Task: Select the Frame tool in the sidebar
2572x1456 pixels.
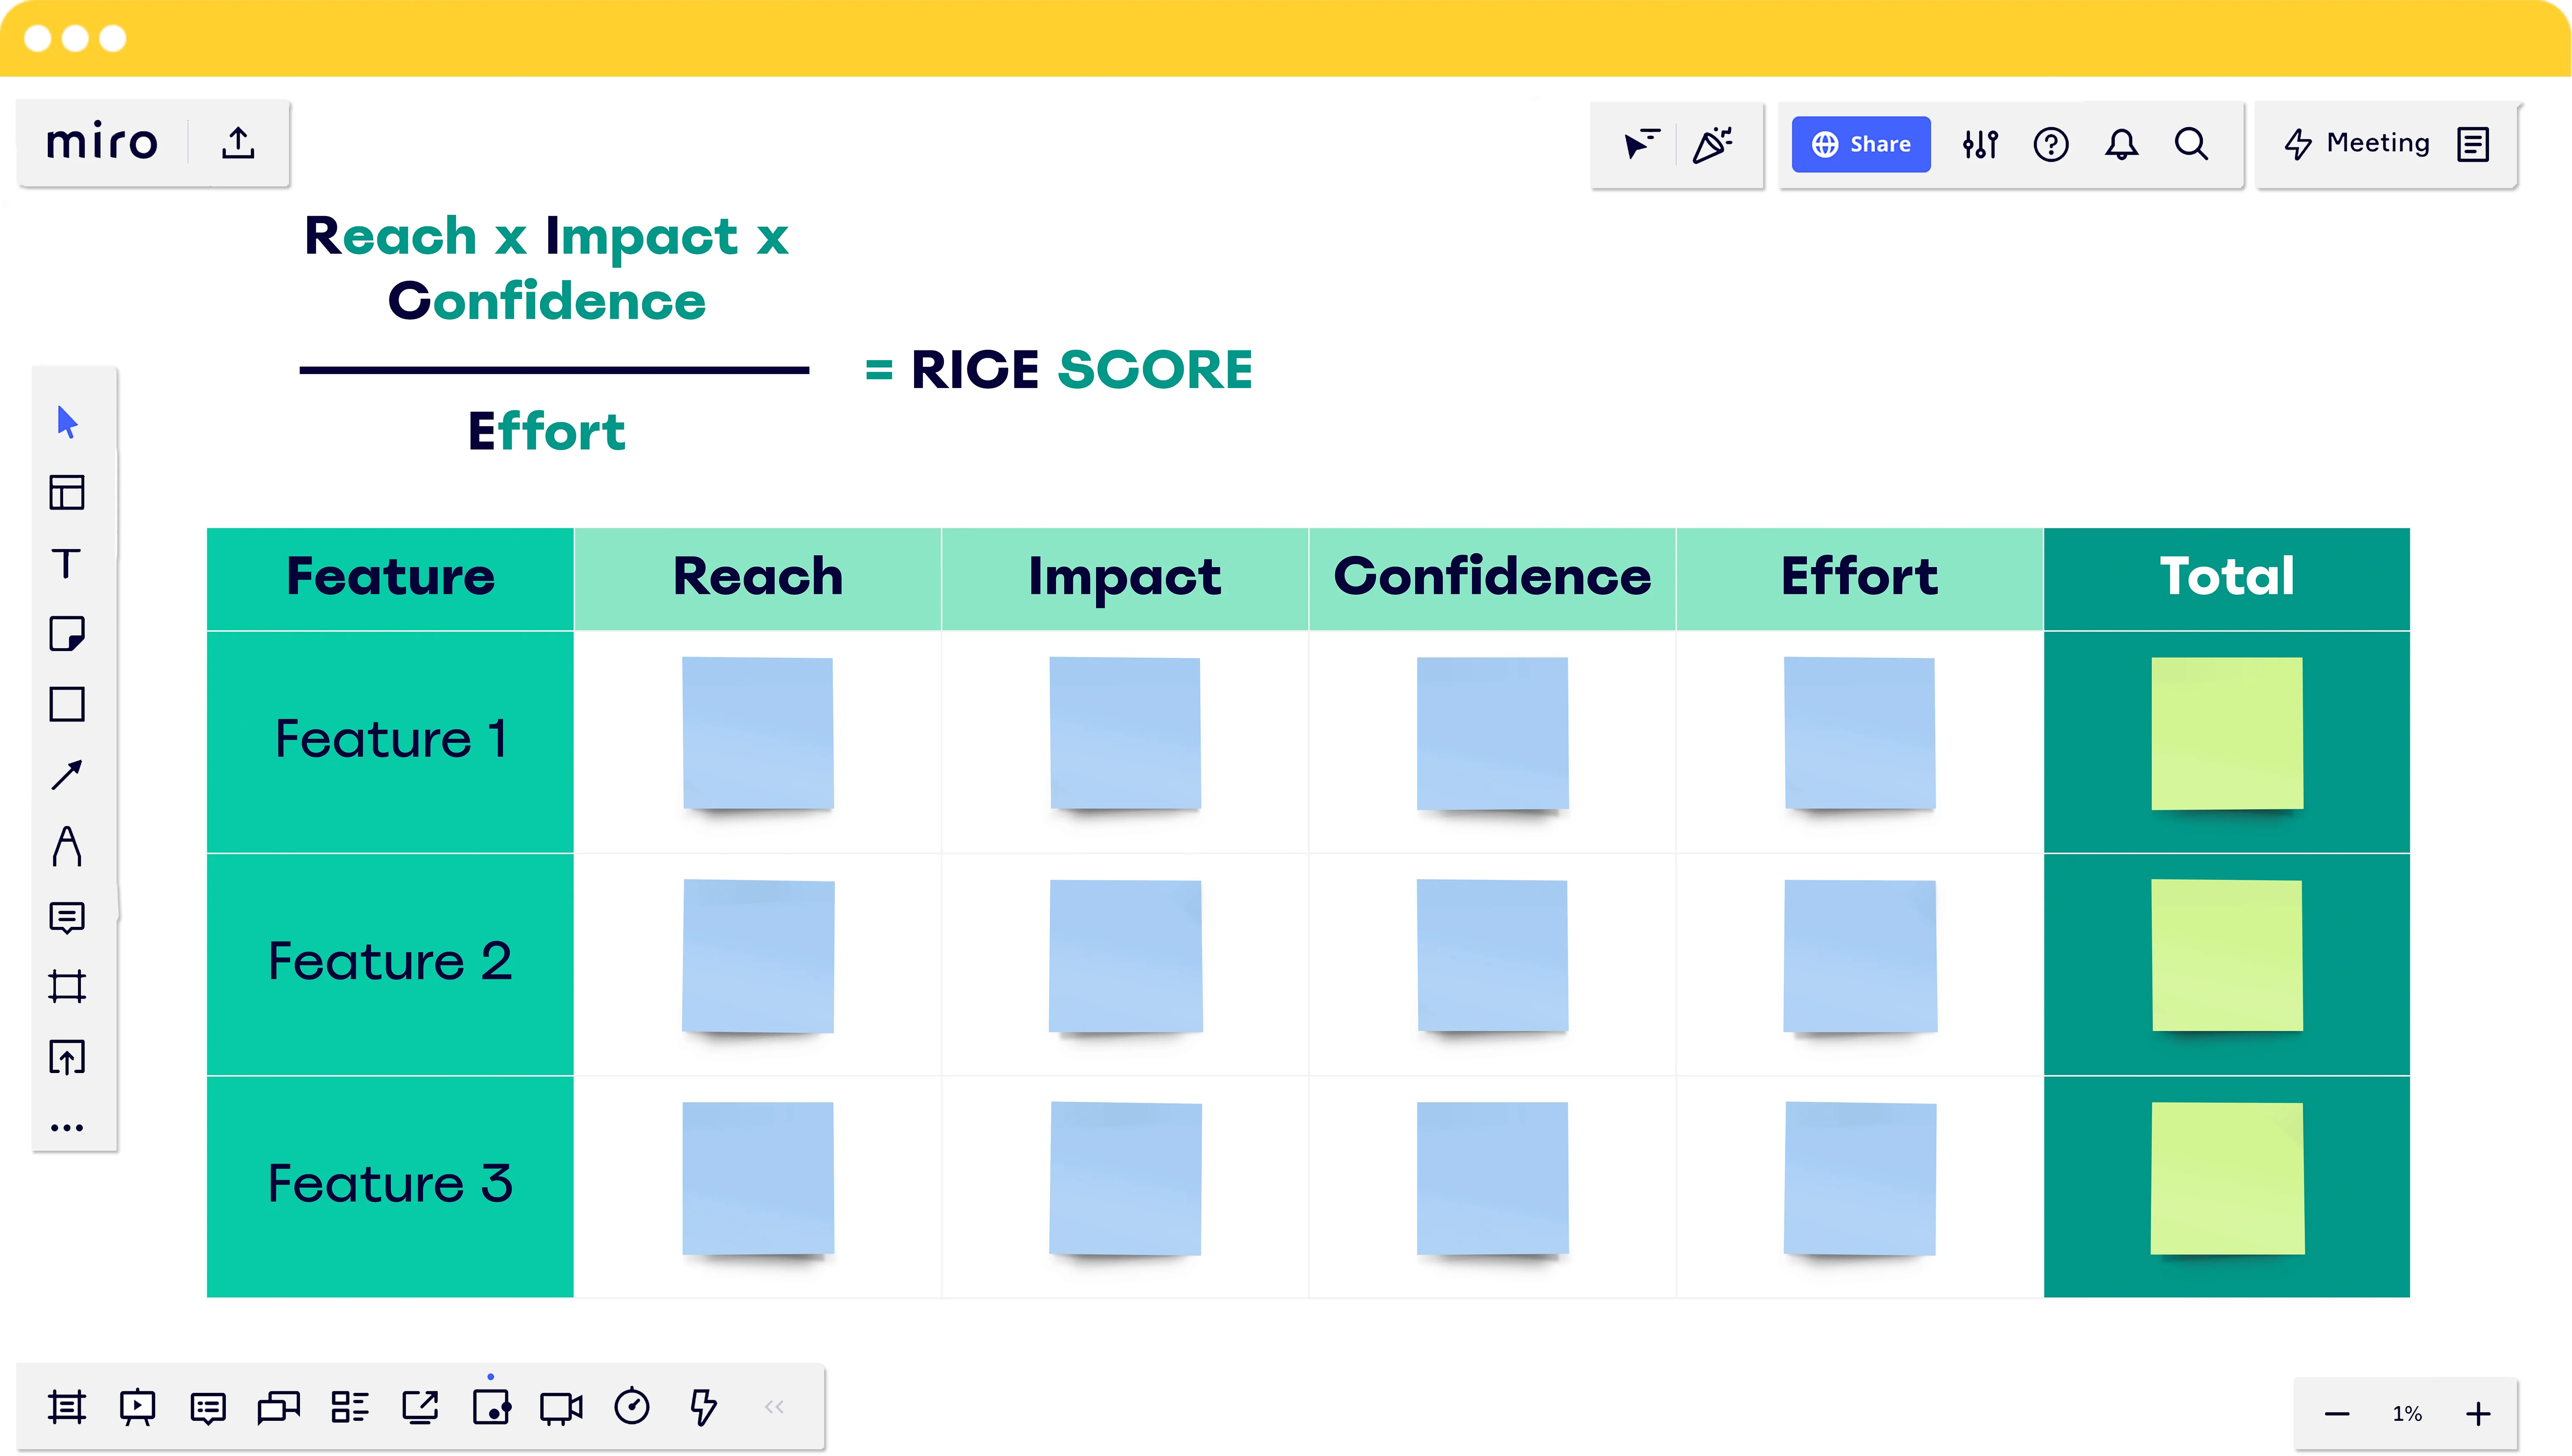Action: [x=67, y=987]
